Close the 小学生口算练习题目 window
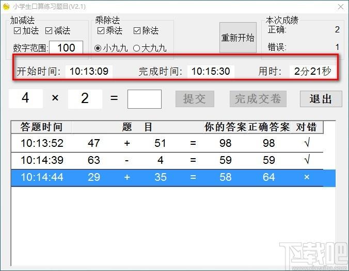 coord(341,7)
